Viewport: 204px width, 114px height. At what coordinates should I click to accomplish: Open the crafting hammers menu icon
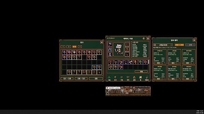pyautogui.click(x=128, y=78)
